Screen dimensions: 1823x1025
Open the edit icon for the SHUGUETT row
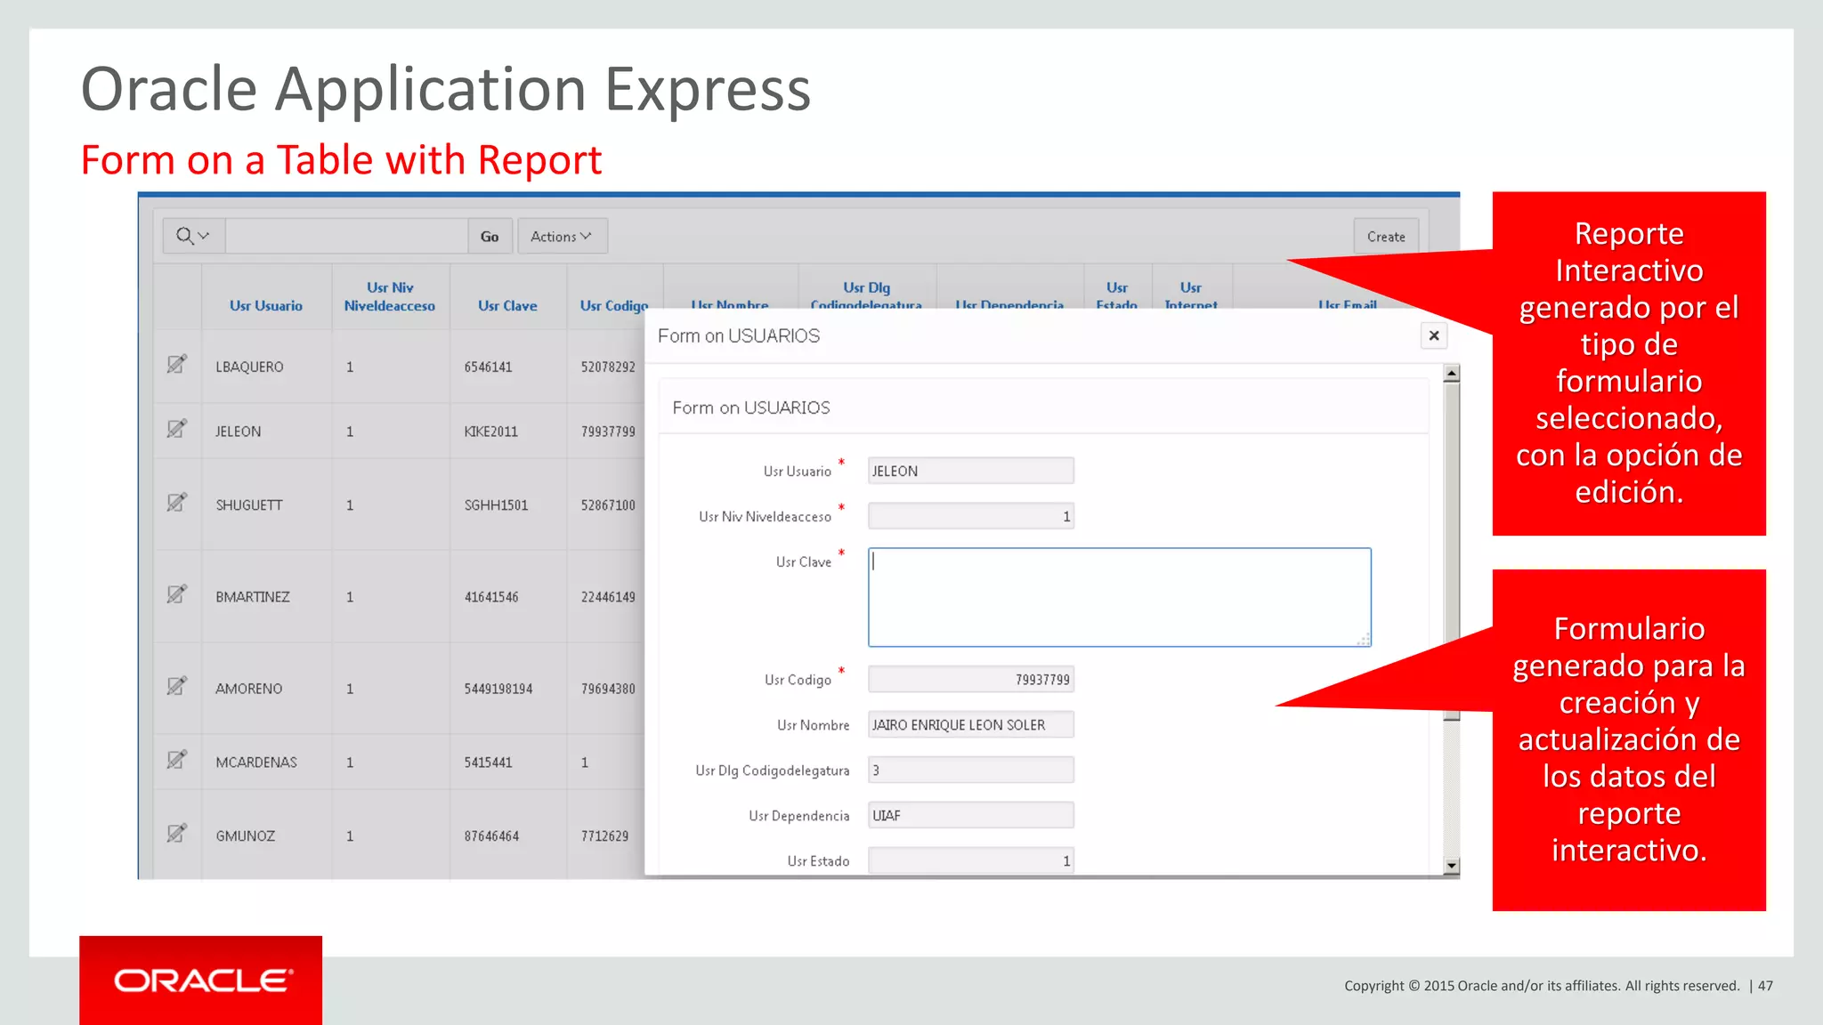(x=176, y=503)
